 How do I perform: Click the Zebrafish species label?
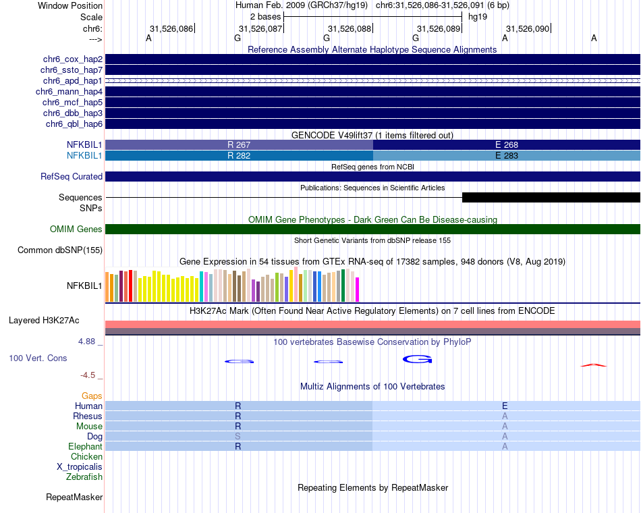point(84,477)
